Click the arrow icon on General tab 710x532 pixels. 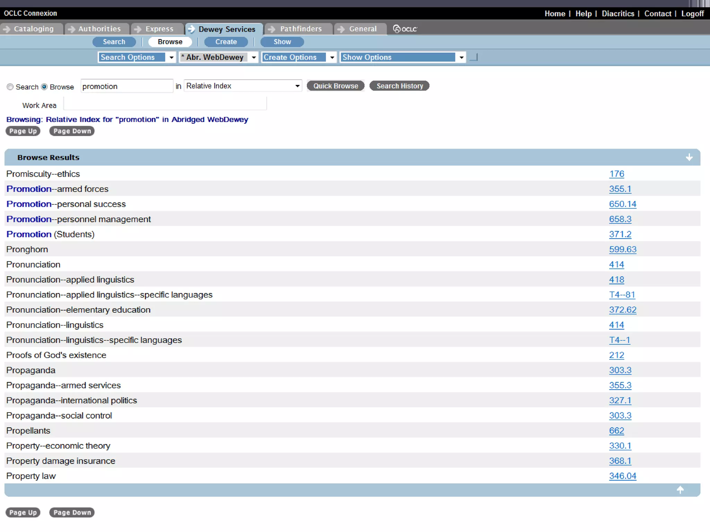click(341, 29)
